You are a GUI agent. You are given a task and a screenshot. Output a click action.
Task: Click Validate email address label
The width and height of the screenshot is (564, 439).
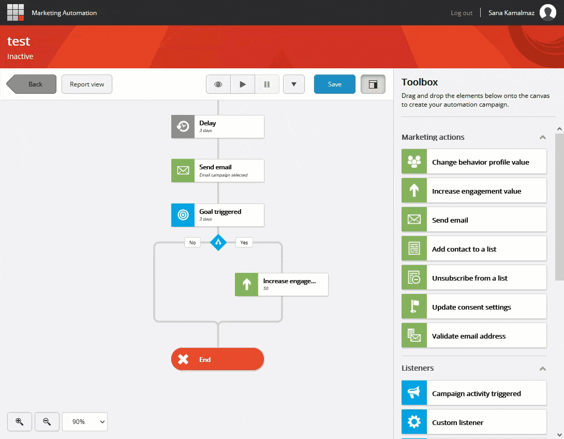coord(469,336)
